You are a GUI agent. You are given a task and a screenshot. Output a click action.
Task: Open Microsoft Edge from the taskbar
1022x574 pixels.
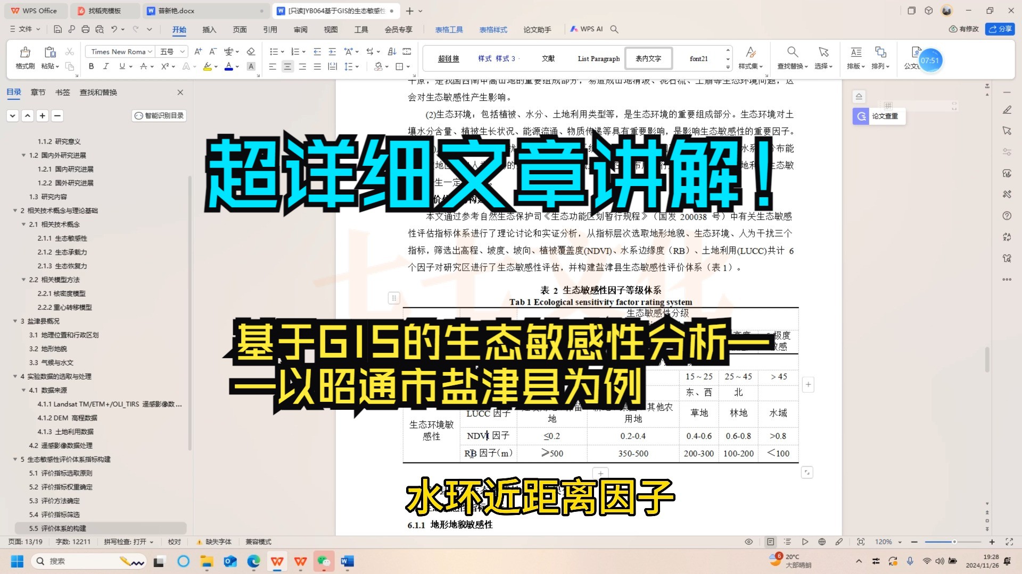pyautogui.click(x=253, y=561)
